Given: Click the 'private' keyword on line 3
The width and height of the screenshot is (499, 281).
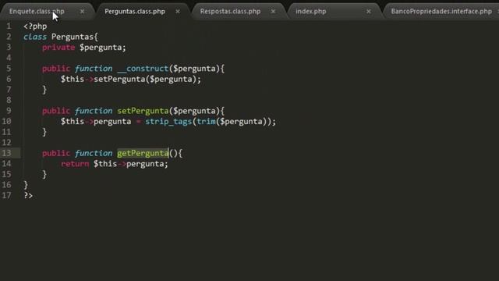Looking at the screenshot, I should pyautogui.click(x=58, y=48).
